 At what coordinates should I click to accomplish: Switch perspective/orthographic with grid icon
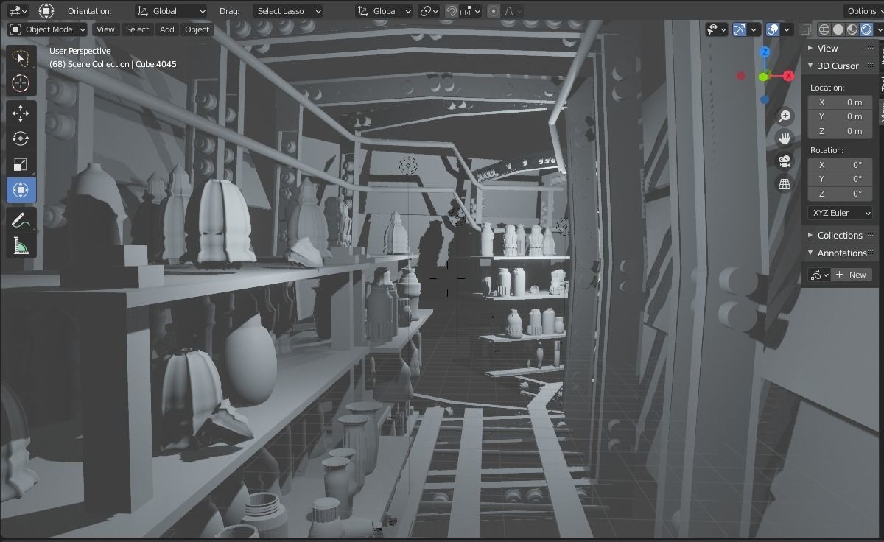tap(785, 183)
